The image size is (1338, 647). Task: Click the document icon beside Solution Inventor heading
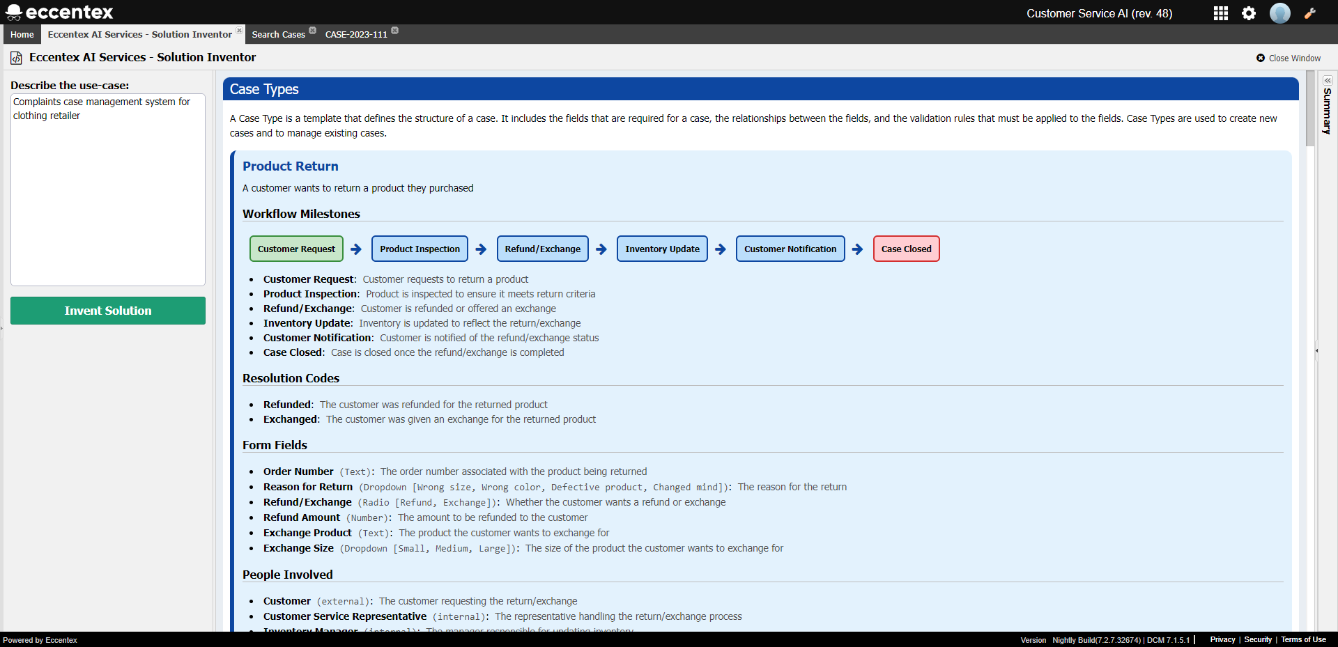point(16,58)
